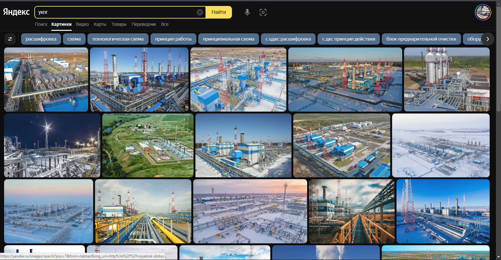Select the схема suggestion chip
Screen dimensions: 501x260
tap(74, 39)
